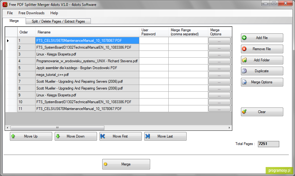Select mega_tutorial_c++.pdf row

tap(87, 74)
